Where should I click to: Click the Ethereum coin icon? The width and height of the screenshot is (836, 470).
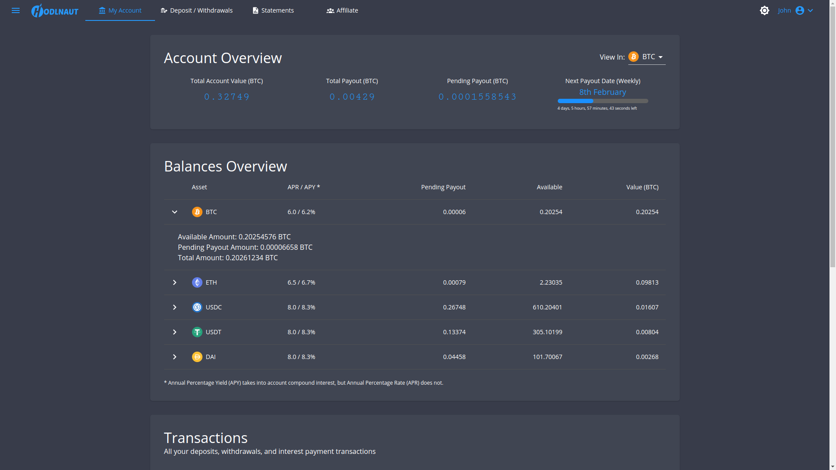[x=197, y=282]
